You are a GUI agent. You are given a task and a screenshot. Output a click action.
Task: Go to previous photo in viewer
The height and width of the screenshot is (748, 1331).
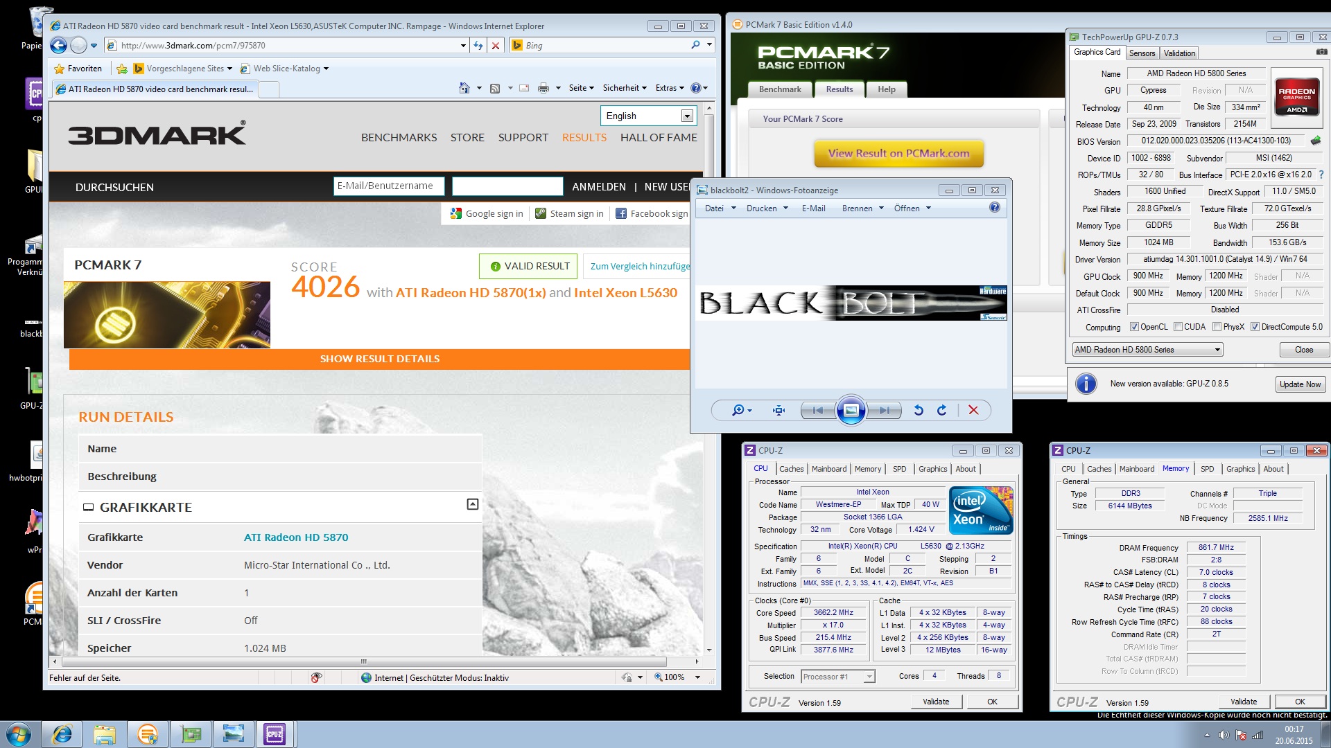818,410
